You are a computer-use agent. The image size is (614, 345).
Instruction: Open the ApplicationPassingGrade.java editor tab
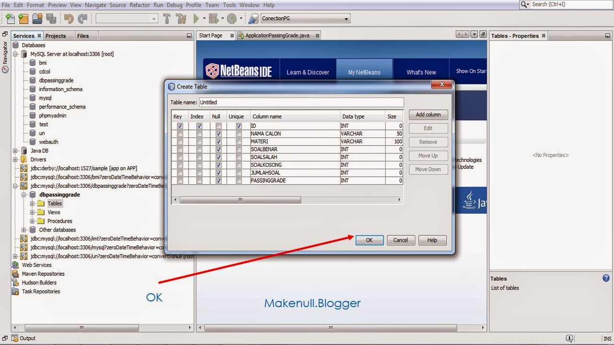click(x=277, y=36)
